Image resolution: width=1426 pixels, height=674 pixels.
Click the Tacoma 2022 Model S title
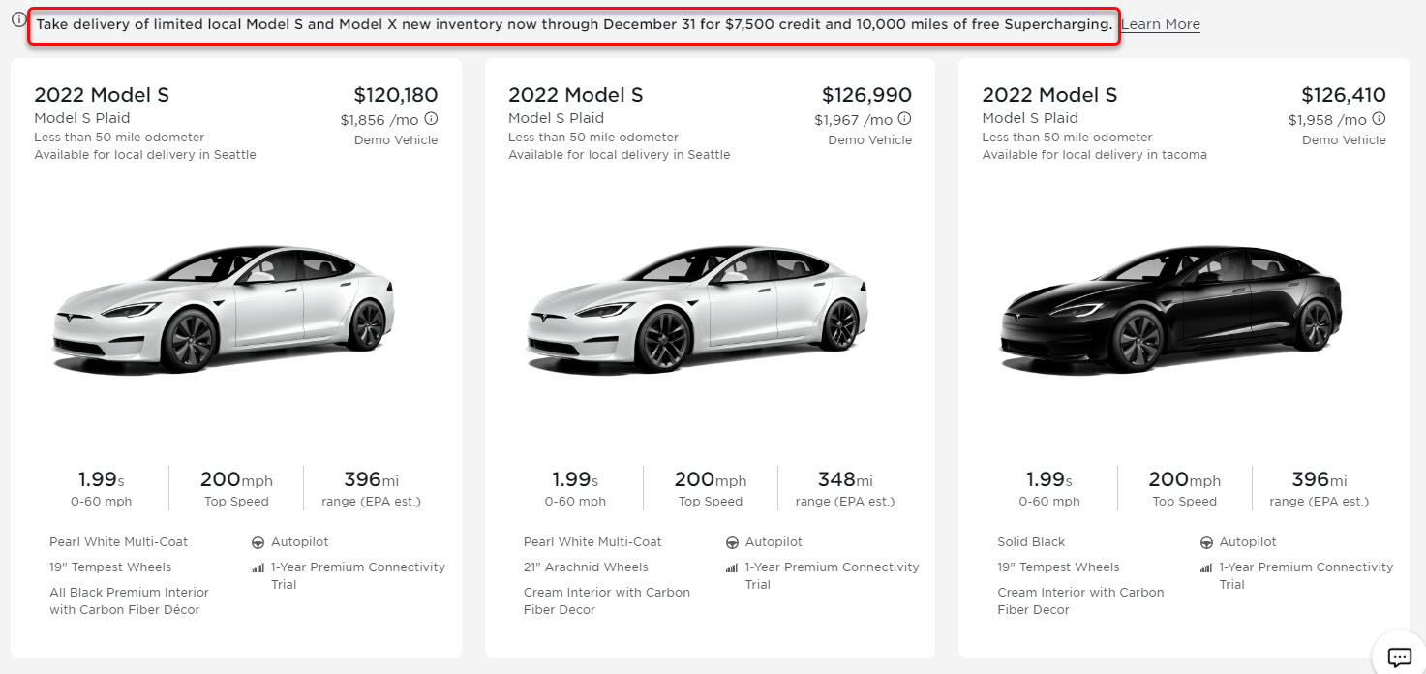point(1049,95)
